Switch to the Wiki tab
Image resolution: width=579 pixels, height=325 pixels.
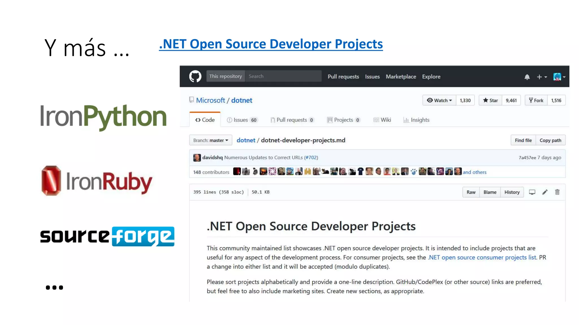pyautogui.click(x=382, y=120)
